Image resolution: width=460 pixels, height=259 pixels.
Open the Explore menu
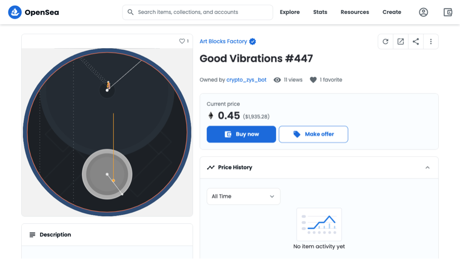pyautogui.click(x=290, y=12)
